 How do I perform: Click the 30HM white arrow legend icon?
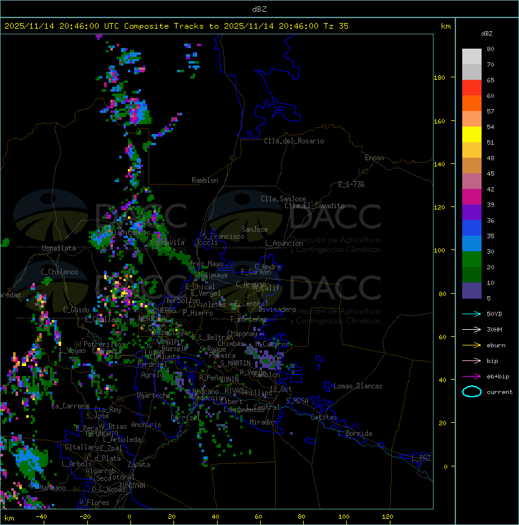(472, 329)
